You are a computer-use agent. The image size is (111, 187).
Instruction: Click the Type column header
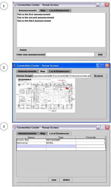[61, 137]
